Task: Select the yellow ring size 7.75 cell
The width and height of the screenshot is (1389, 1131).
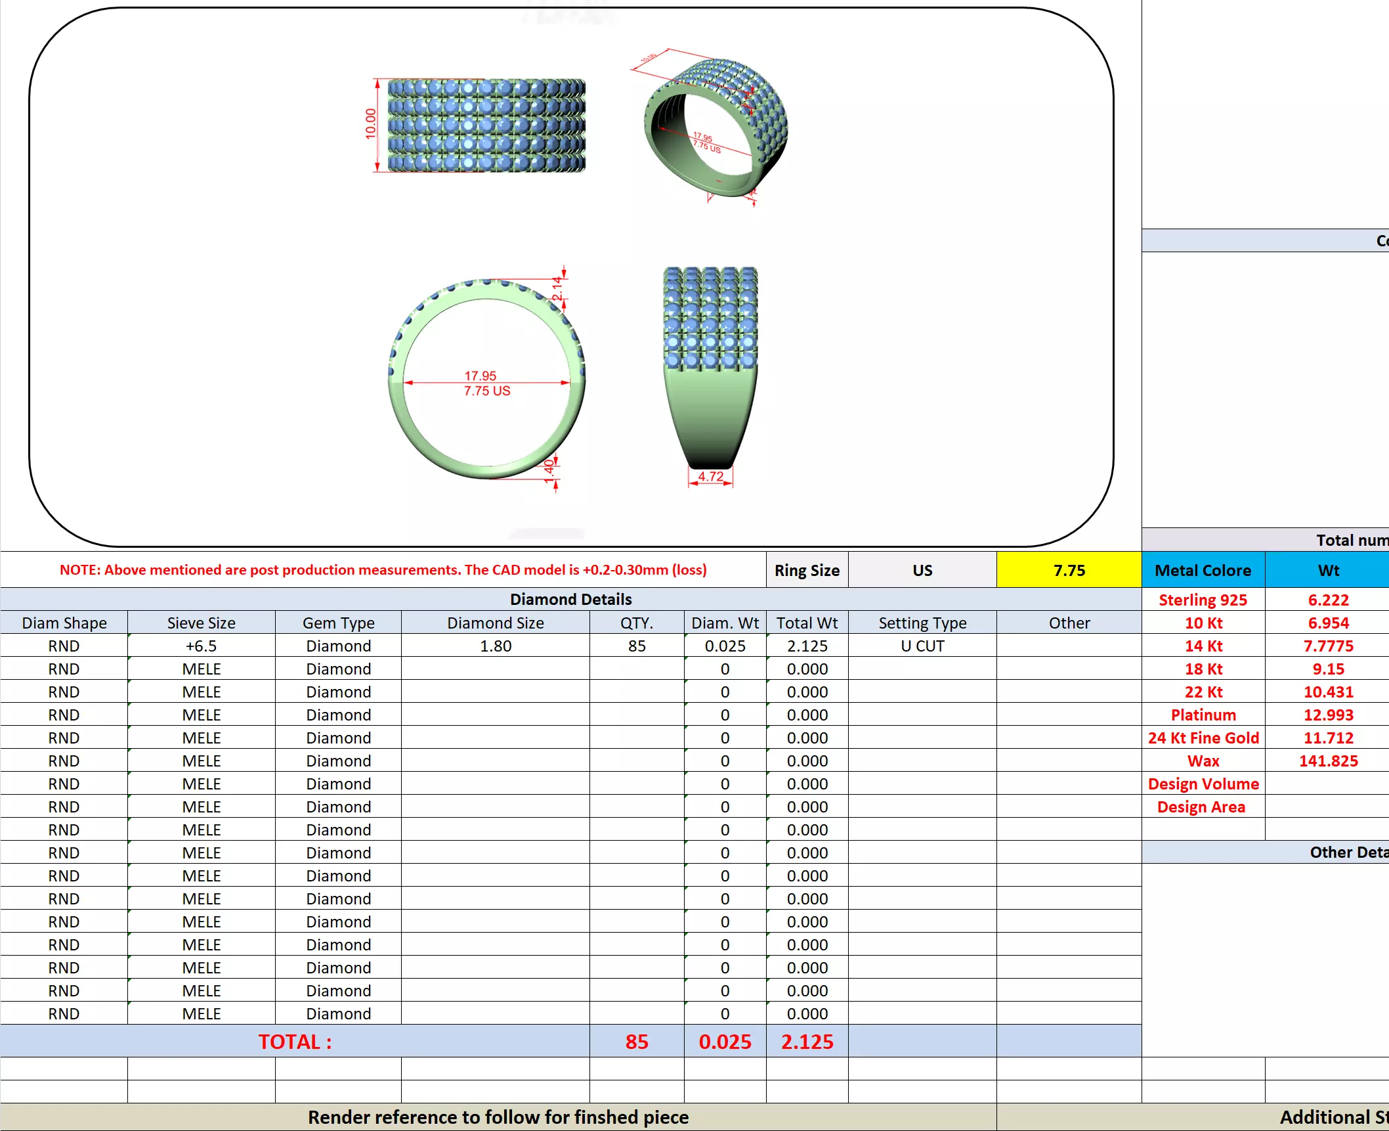Action: click(x=1069, y=570)
